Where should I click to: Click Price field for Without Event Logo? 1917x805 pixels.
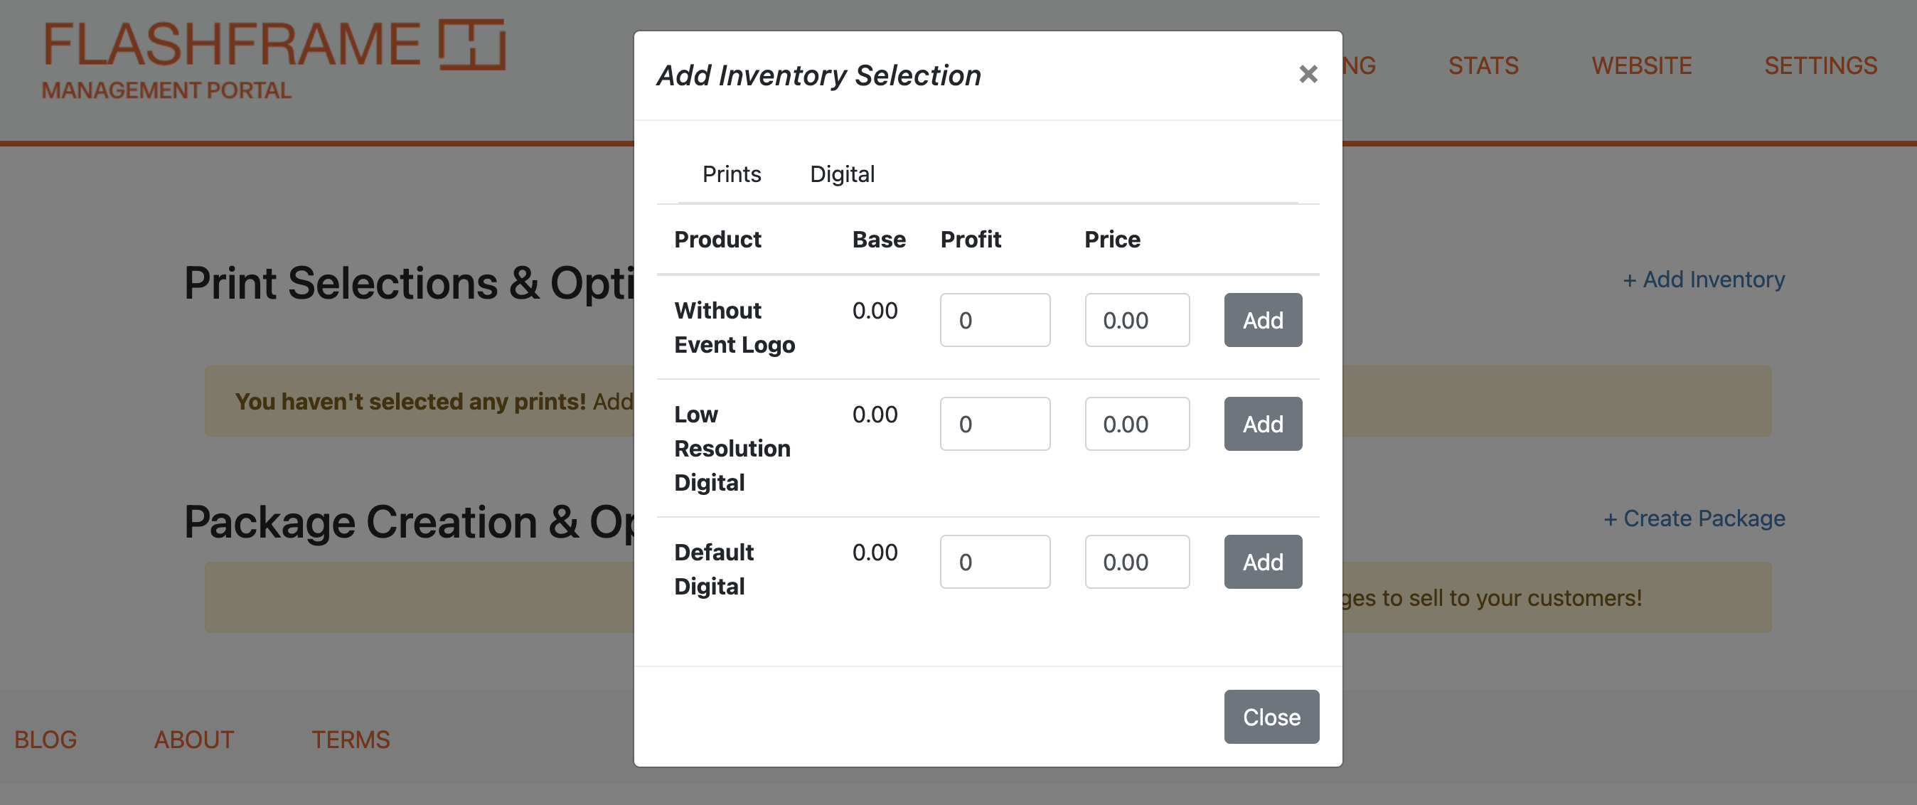coord(1136,320)
